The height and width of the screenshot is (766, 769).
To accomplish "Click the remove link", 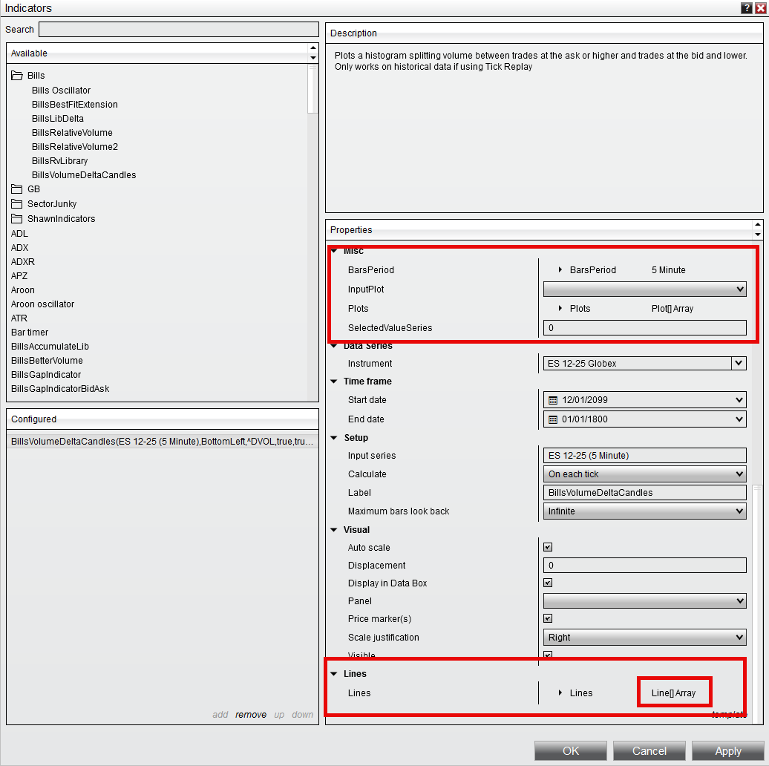I will pos(251,715).
